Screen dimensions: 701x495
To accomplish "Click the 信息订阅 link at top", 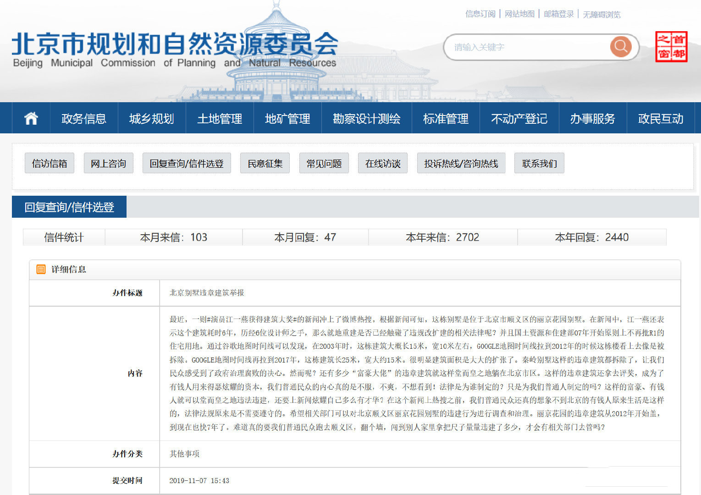I will pos(480,14).
